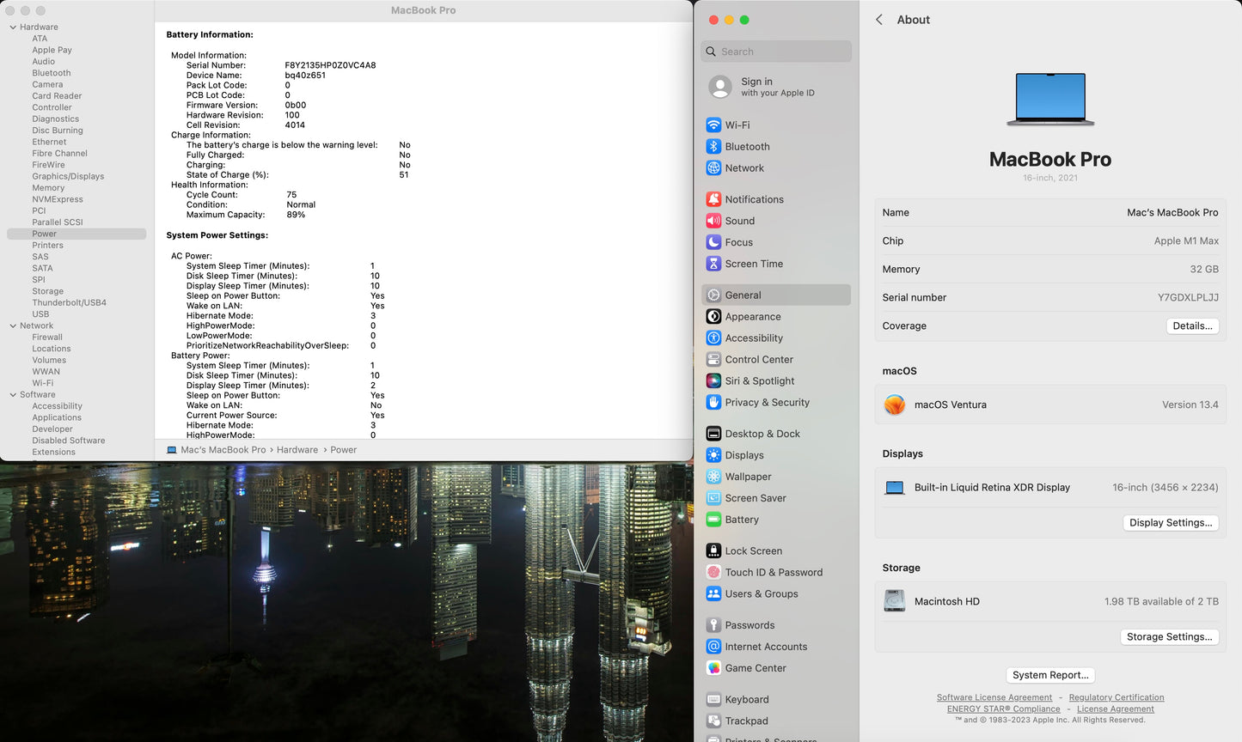Click the macOS Ventura logo icon

895,404
